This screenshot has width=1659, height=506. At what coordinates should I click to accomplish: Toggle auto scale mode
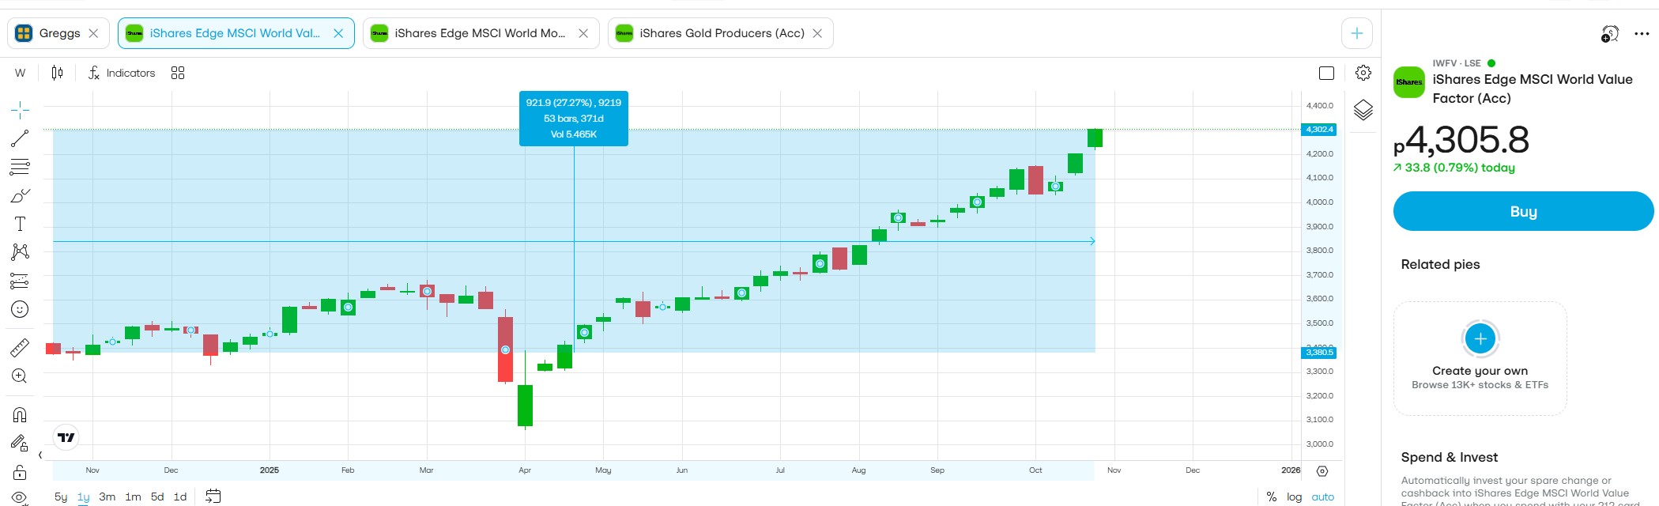(x=1323, y=497)
